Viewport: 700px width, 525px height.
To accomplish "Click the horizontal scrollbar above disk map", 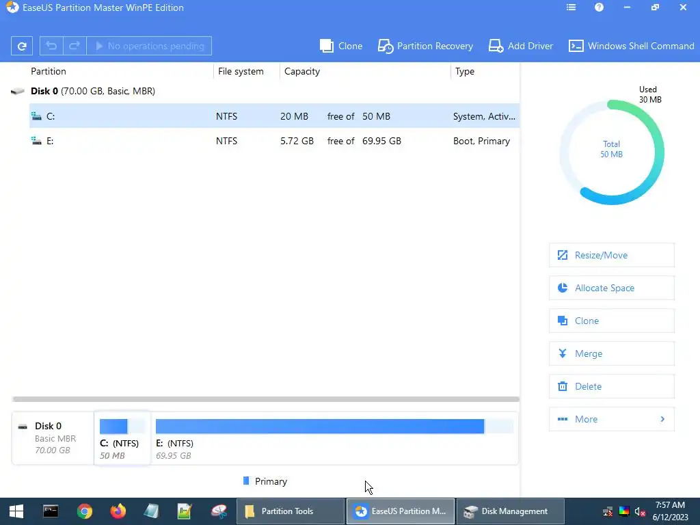I will [266, 399].
